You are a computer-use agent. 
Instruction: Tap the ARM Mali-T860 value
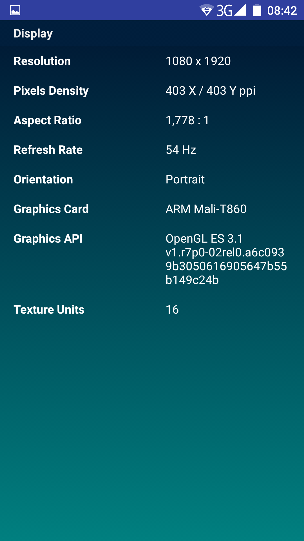click(206, 209)
